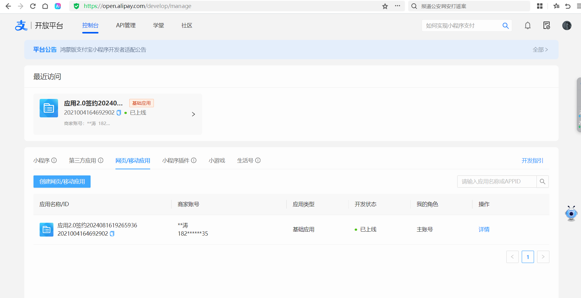
Task: Copy APPID in the application table row
Action: click(112, 234)
